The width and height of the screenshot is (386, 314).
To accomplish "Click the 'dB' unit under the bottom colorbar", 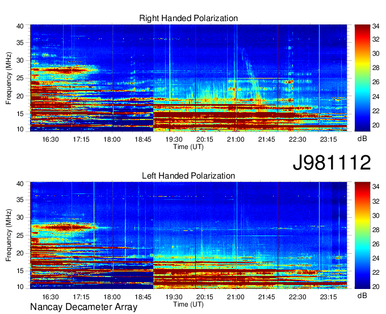I will (362, 295).
